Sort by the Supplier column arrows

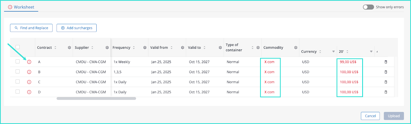[92, 47]
